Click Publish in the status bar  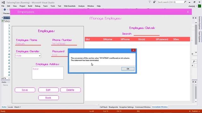[194, 111]
